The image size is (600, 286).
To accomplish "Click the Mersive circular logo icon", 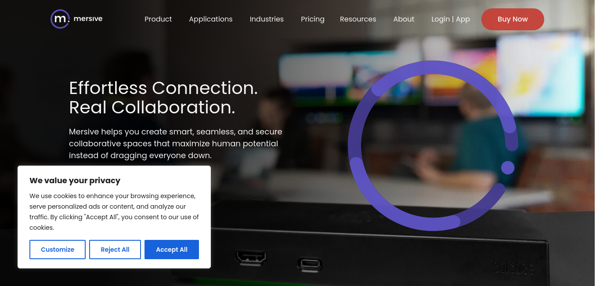I will coord(60,19).
